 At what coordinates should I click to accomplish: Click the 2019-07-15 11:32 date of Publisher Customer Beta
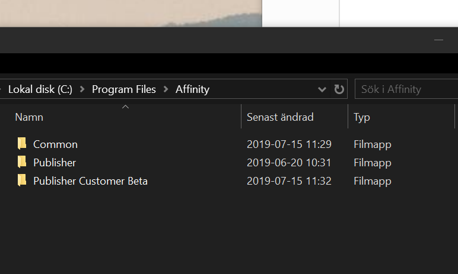point(289,181)
